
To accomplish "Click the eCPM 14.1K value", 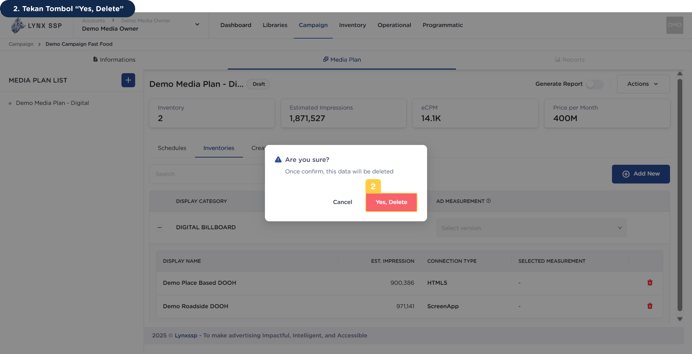I will click(431, 119).
